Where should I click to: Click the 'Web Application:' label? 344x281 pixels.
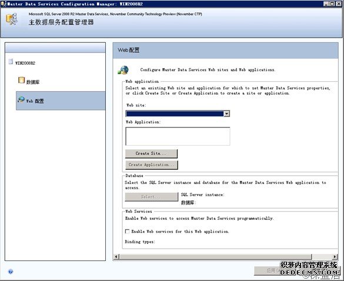143,122
